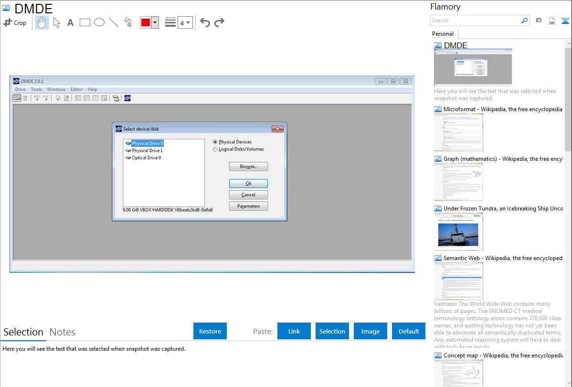Screen dimensions: 572x387
Task: Open the DMDE snapshot thumbnail
Action: pos(473,67)
